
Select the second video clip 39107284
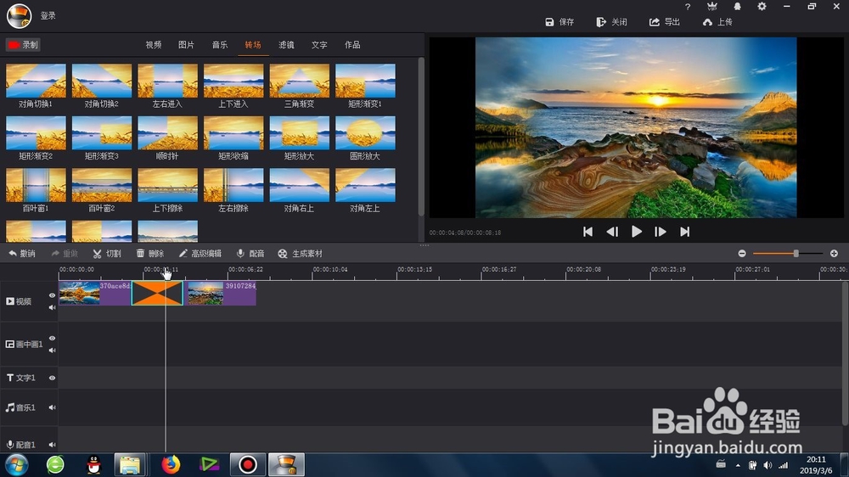point(222,293)
